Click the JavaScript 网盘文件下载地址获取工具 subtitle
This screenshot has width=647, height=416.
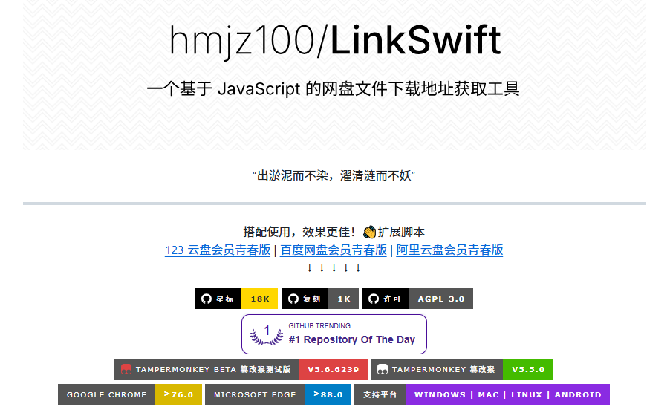333,88
